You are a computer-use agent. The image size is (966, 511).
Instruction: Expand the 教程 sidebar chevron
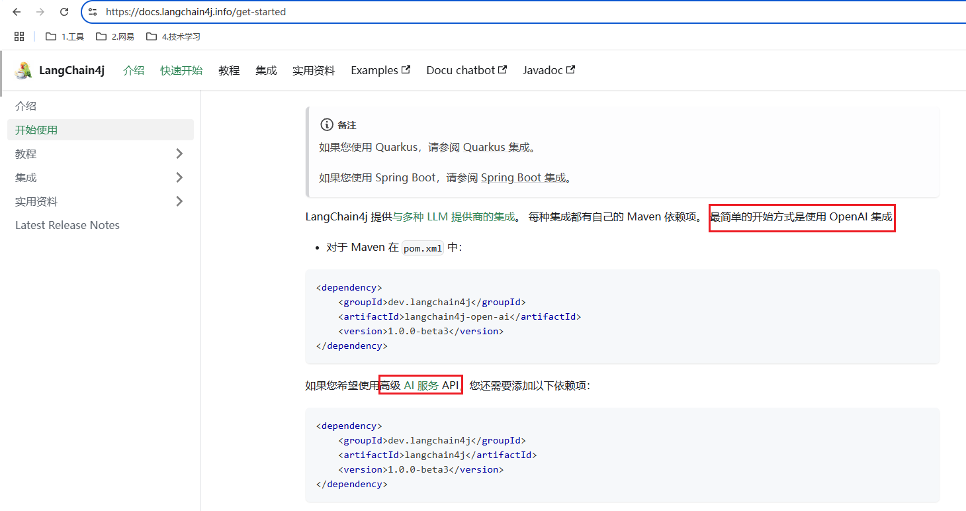coord(179,154)
